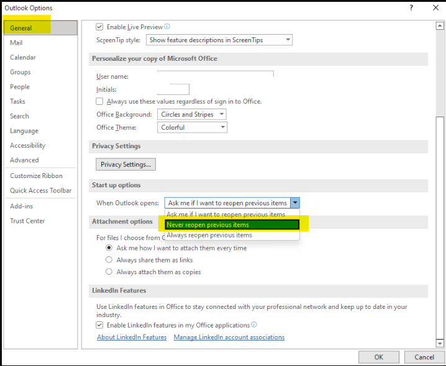Open Quick Access Toolbar settings
The height and width of the screenshot is (366, 446).
(x=40, y=190)
